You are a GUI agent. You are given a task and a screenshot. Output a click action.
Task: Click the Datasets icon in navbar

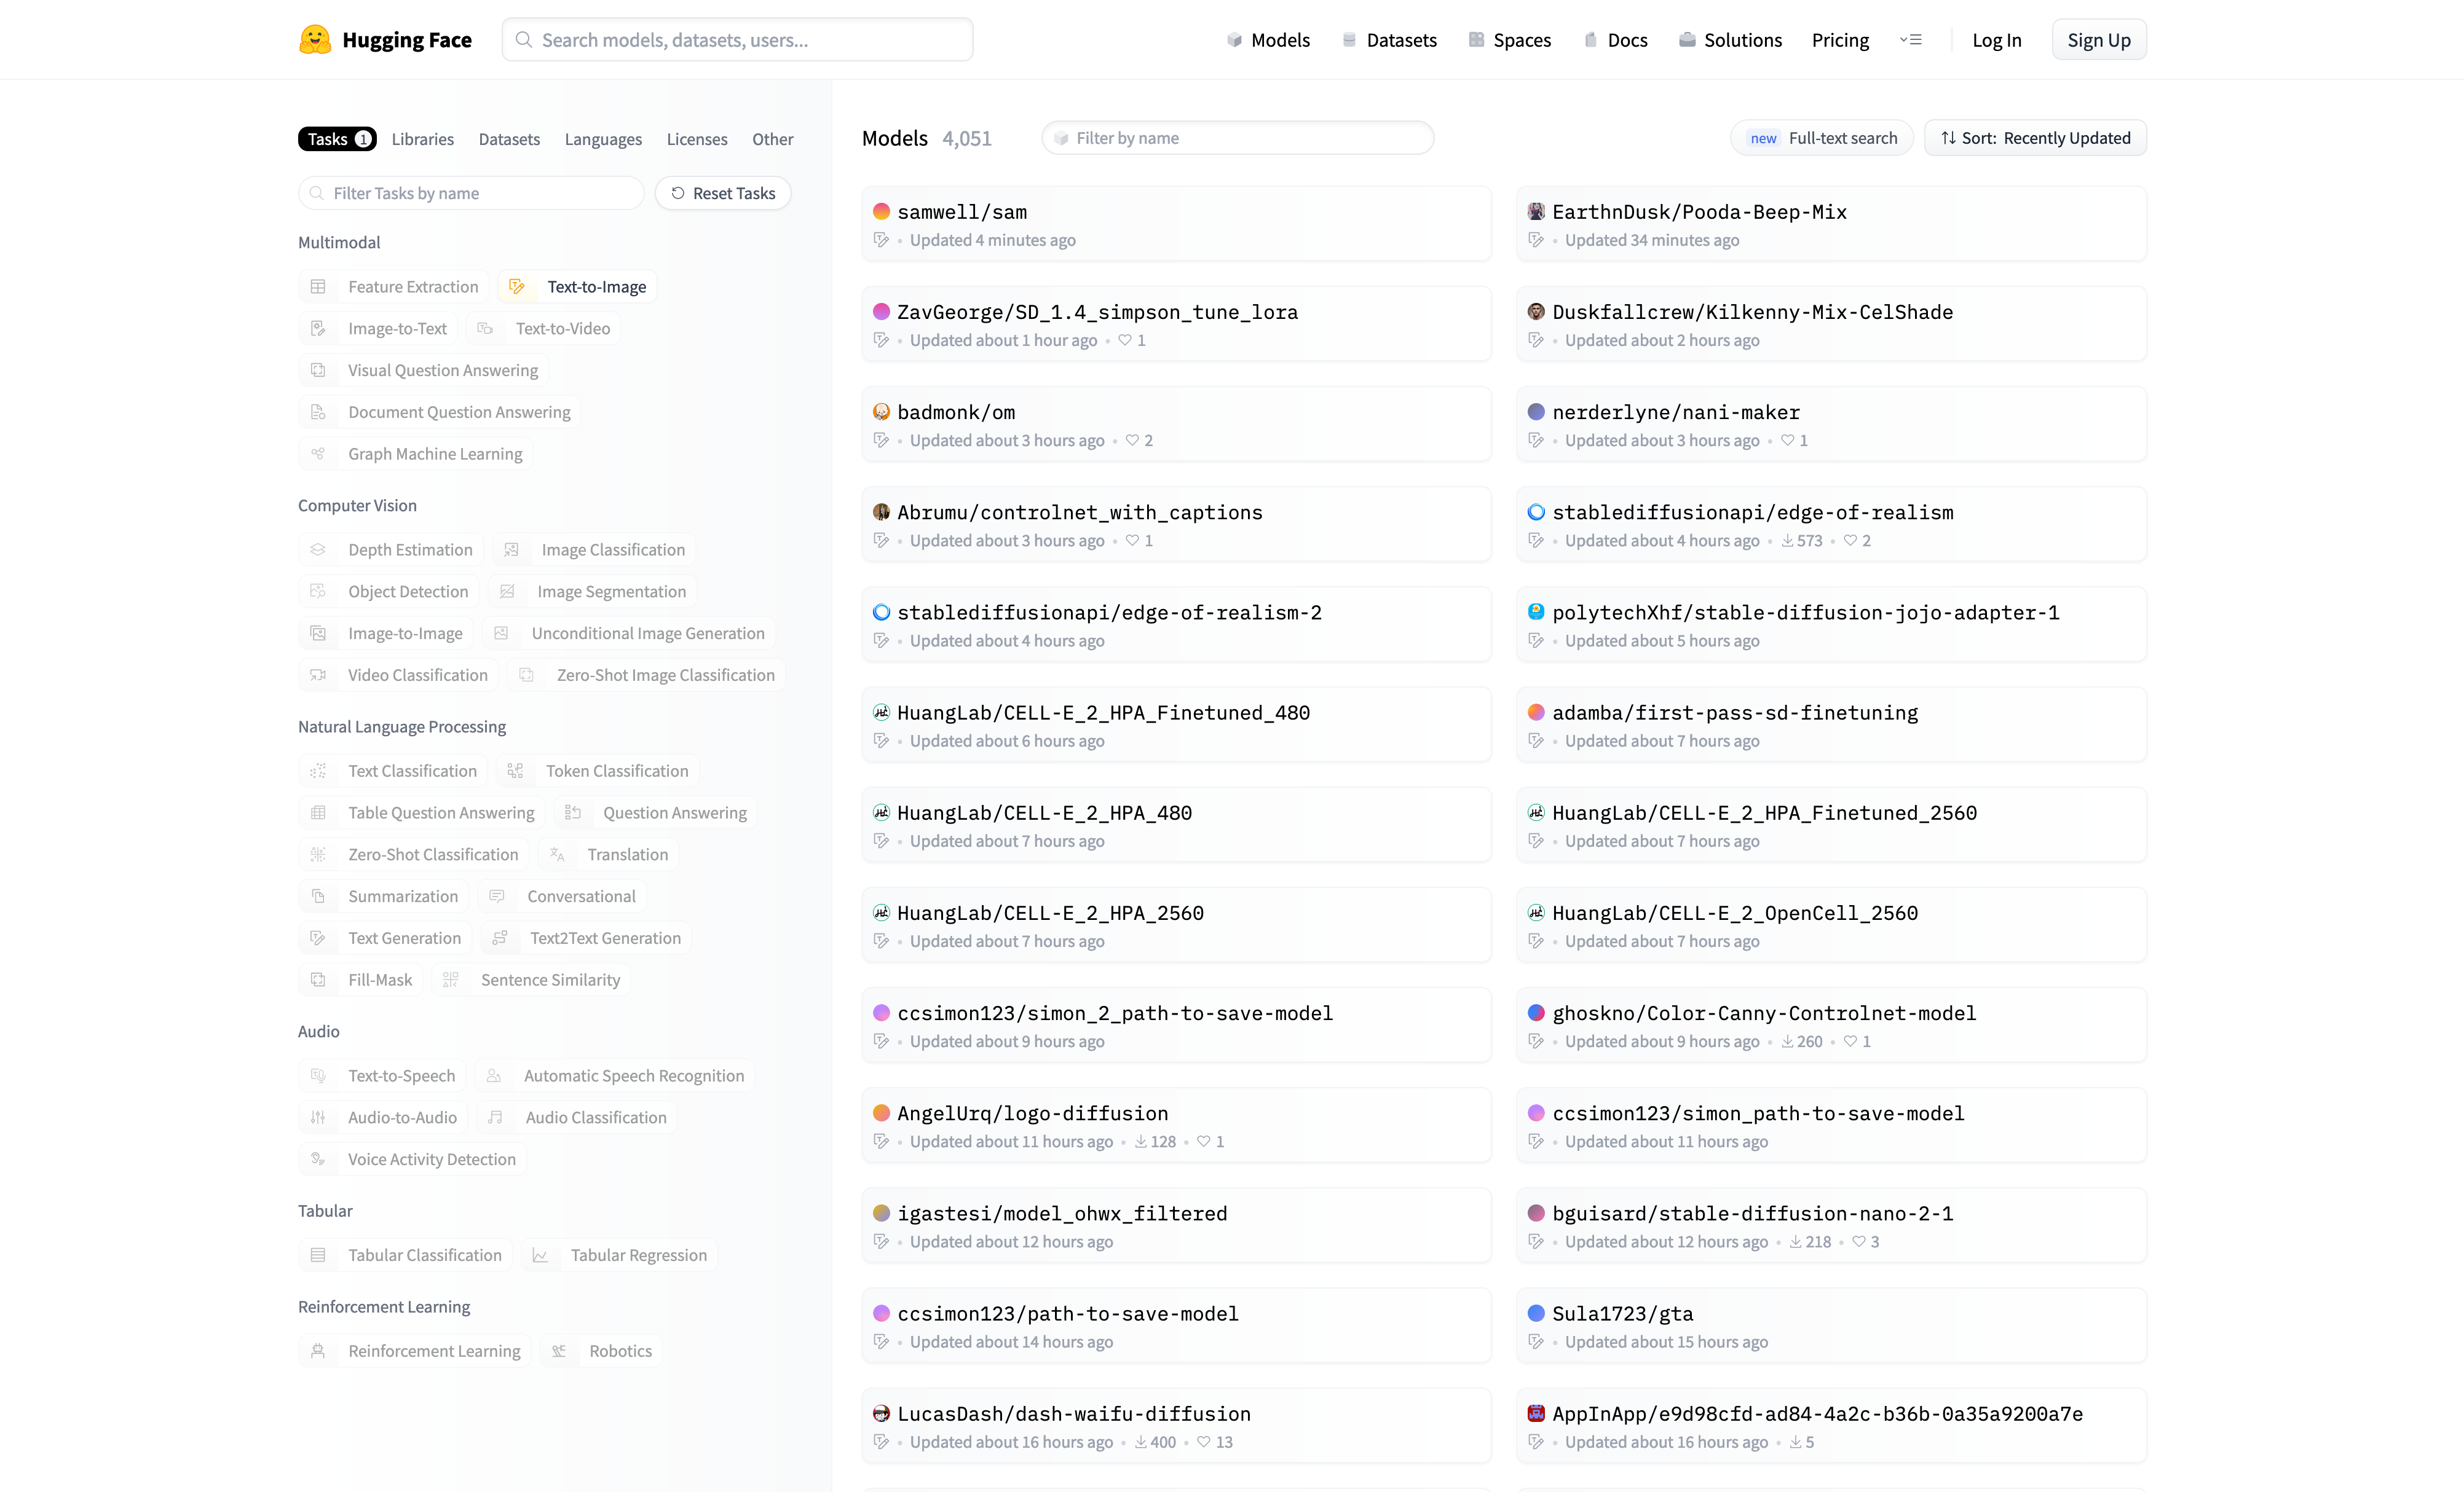[1349, 40]
